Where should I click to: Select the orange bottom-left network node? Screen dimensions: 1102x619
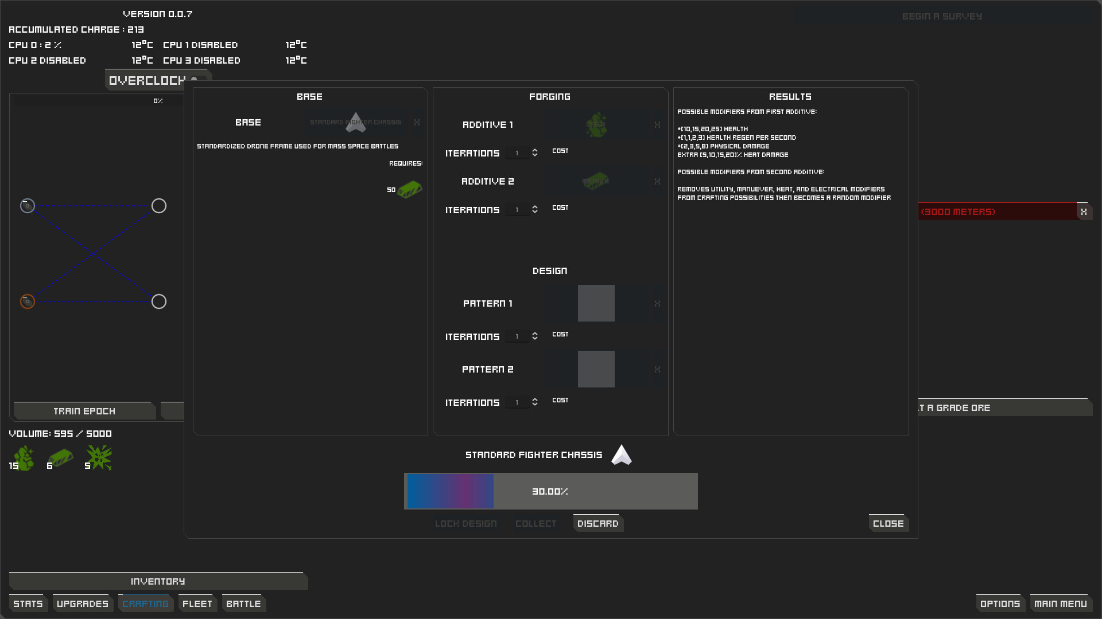[x=28, y=301]
